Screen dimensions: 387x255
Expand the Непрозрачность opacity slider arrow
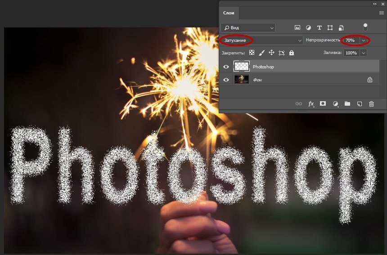364,40
